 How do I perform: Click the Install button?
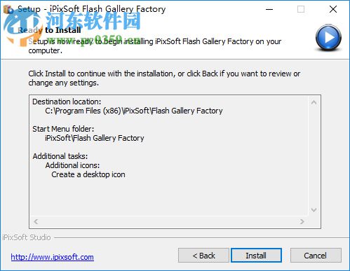click(256, 256)
